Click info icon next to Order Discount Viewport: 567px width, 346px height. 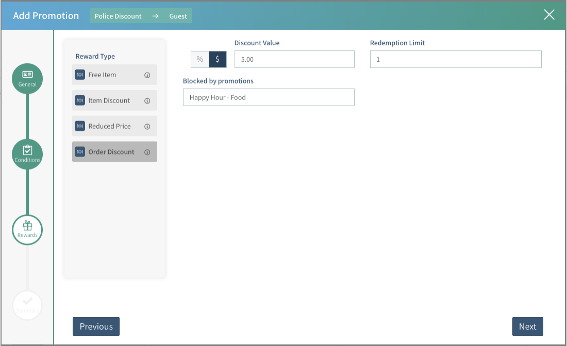coord(147,152)
